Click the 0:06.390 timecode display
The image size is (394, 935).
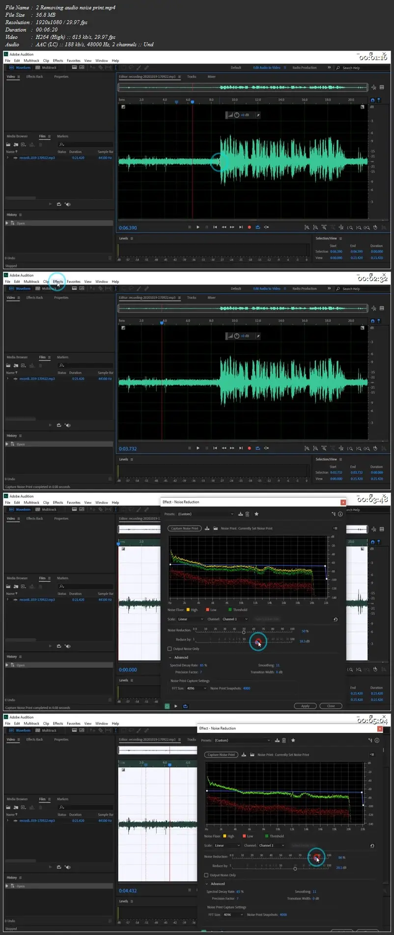click(128, 228)
